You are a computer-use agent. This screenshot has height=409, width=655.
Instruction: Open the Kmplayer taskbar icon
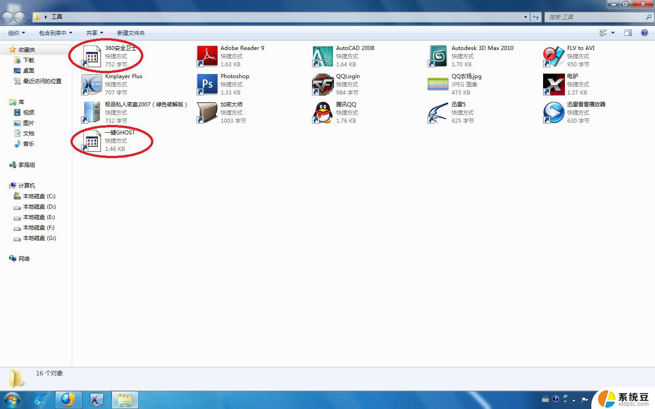(96, 400)
